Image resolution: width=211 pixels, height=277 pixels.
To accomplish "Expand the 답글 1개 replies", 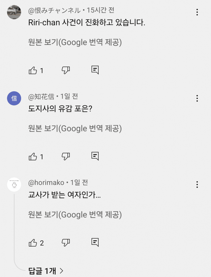I will coord(46,271).
